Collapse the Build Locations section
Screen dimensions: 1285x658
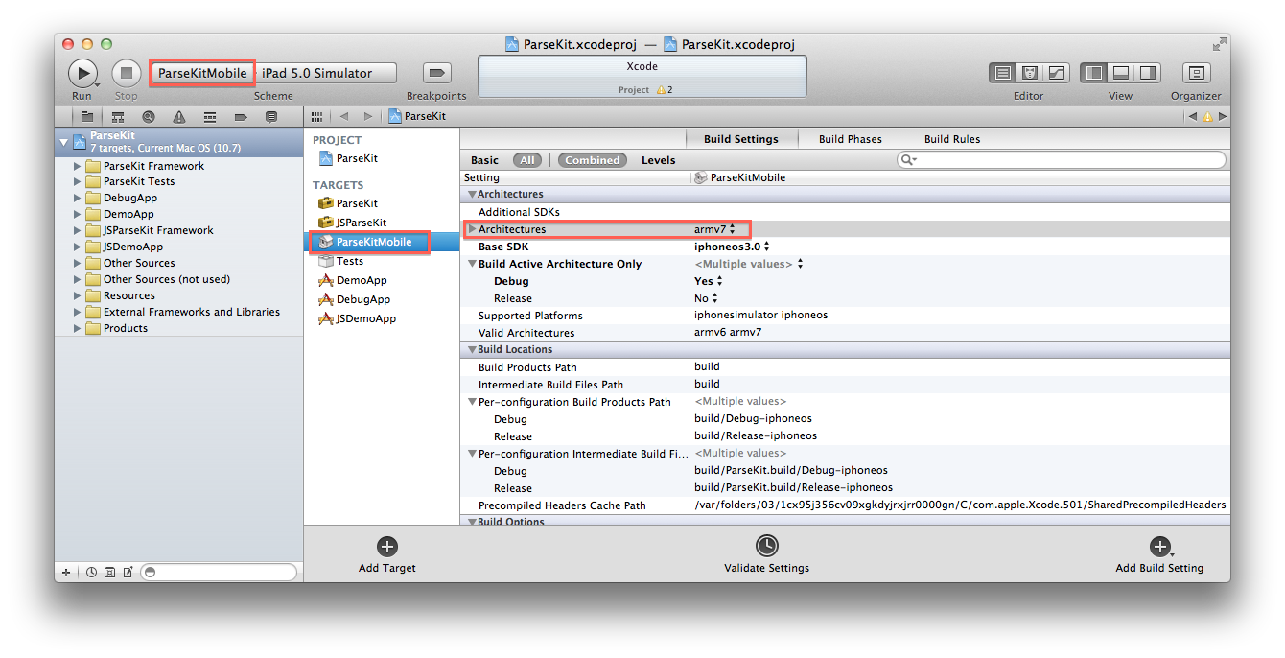pyautogui.click(x=472, y=350)
